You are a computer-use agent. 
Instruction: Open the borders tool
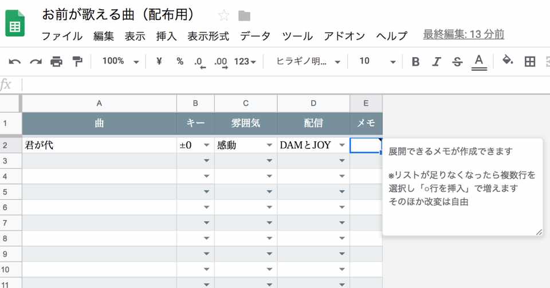point(529,62)
